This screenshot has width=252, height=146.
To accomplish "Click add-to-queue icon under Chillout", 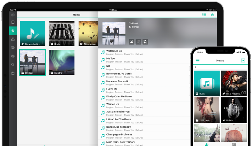I will [x=139, y=42].
